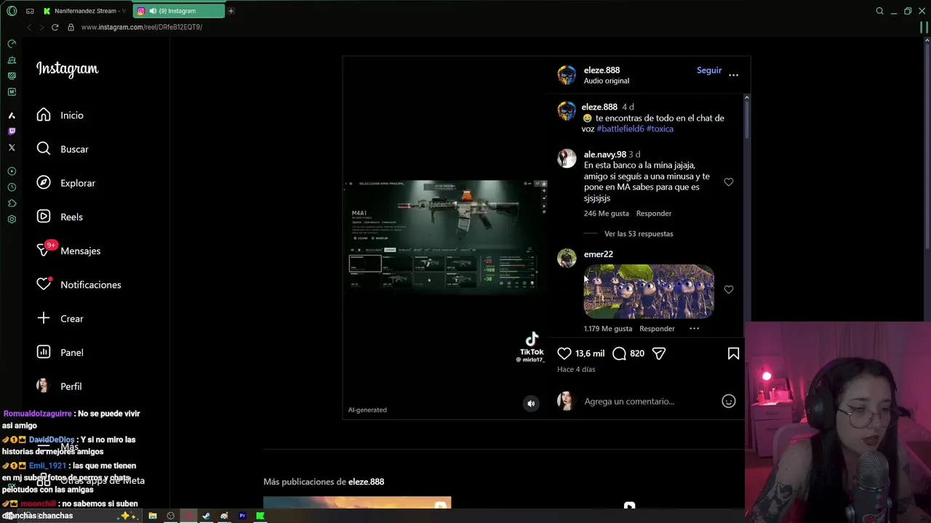Screen dimensions: 931x523
Task: Open sidebar player icon
Action: pos(12,171)
